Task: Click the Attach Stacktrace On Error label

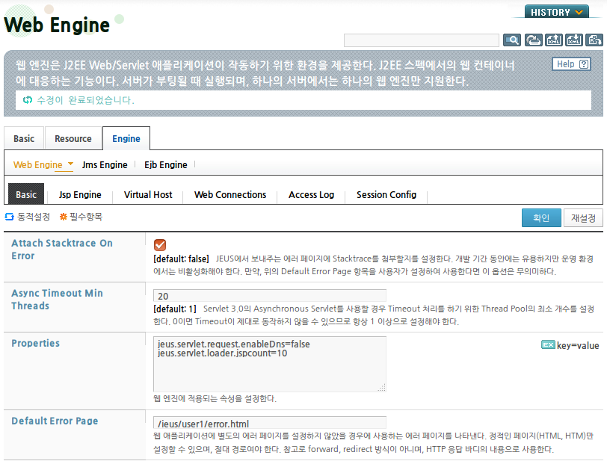Action: pos(62,250)
